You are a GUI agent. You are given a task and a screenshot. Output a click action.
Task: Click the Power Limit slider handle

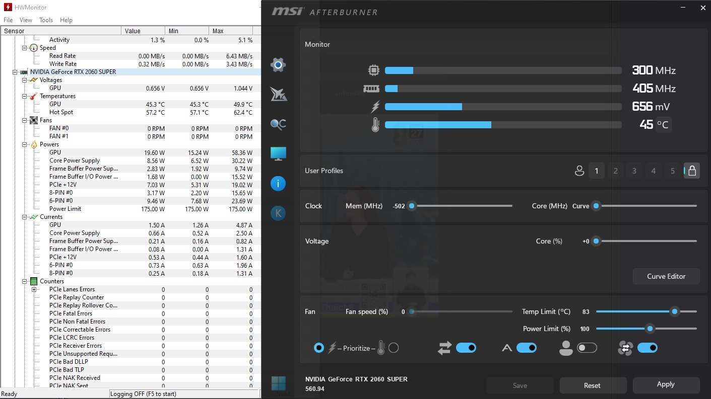pyautogui.click(x=650, y=329)
